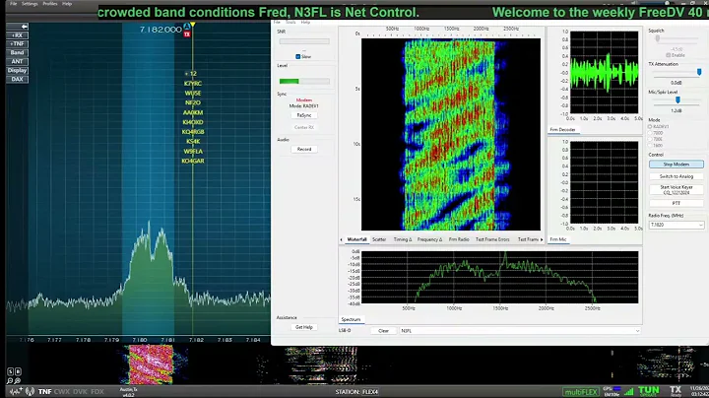Toggle TNF in the bottom status bar

pyautogui.click(x=44, y=392)
